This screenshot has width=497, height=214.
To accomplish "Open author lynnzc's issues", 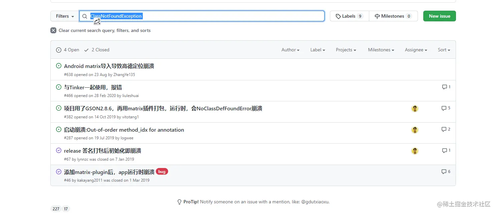I will click(83, 159).
